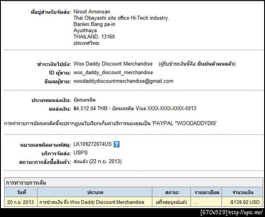The image size is (265, 217).
Task: Click the 'จำนวนเงิน' column header
Action: click(x=242, y=192)
